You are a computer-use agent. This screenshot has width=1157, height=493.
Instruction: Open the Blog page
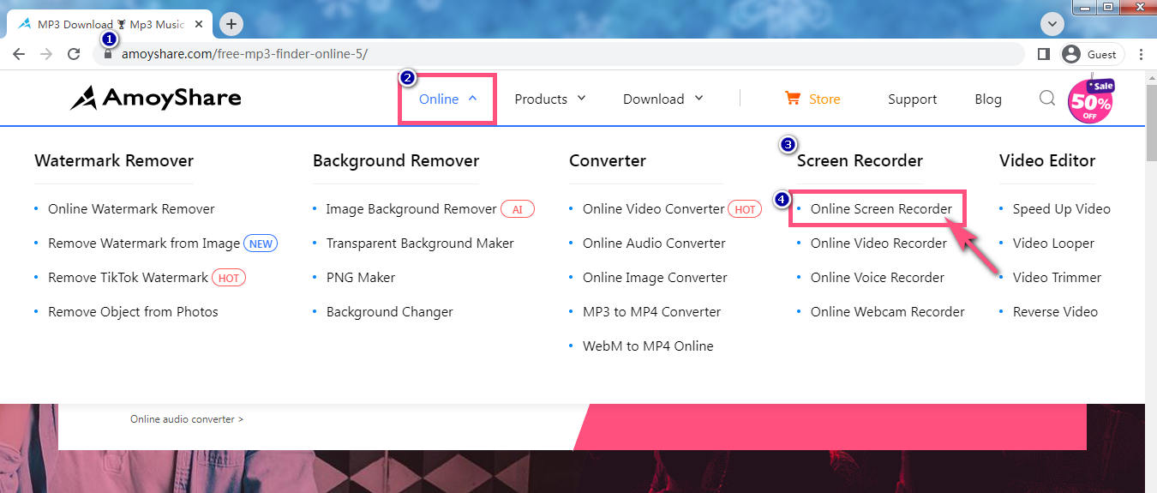point(988,99)
